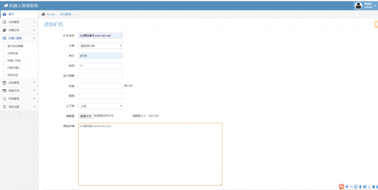
Task: Open the orange settings gear tab
Action: click(376, 24)
